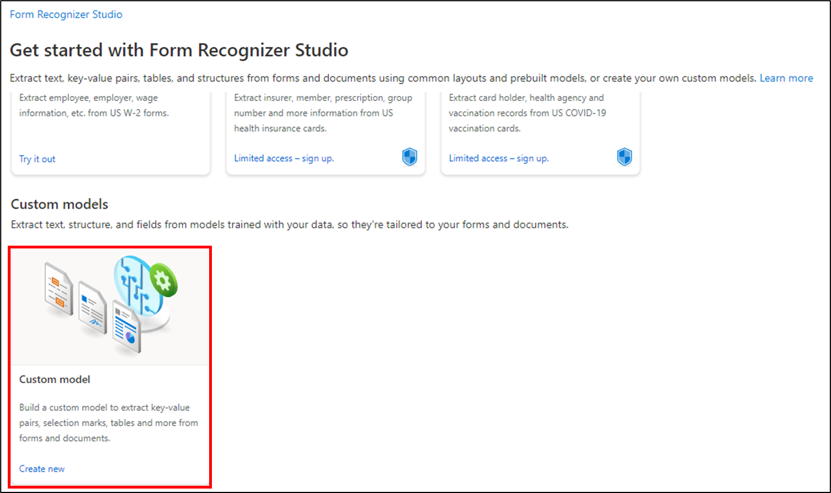This screenshot has height=493, width=831.
Task: Sign up for limited access on the vaccination card tile
Action: [x=498, y=157]
